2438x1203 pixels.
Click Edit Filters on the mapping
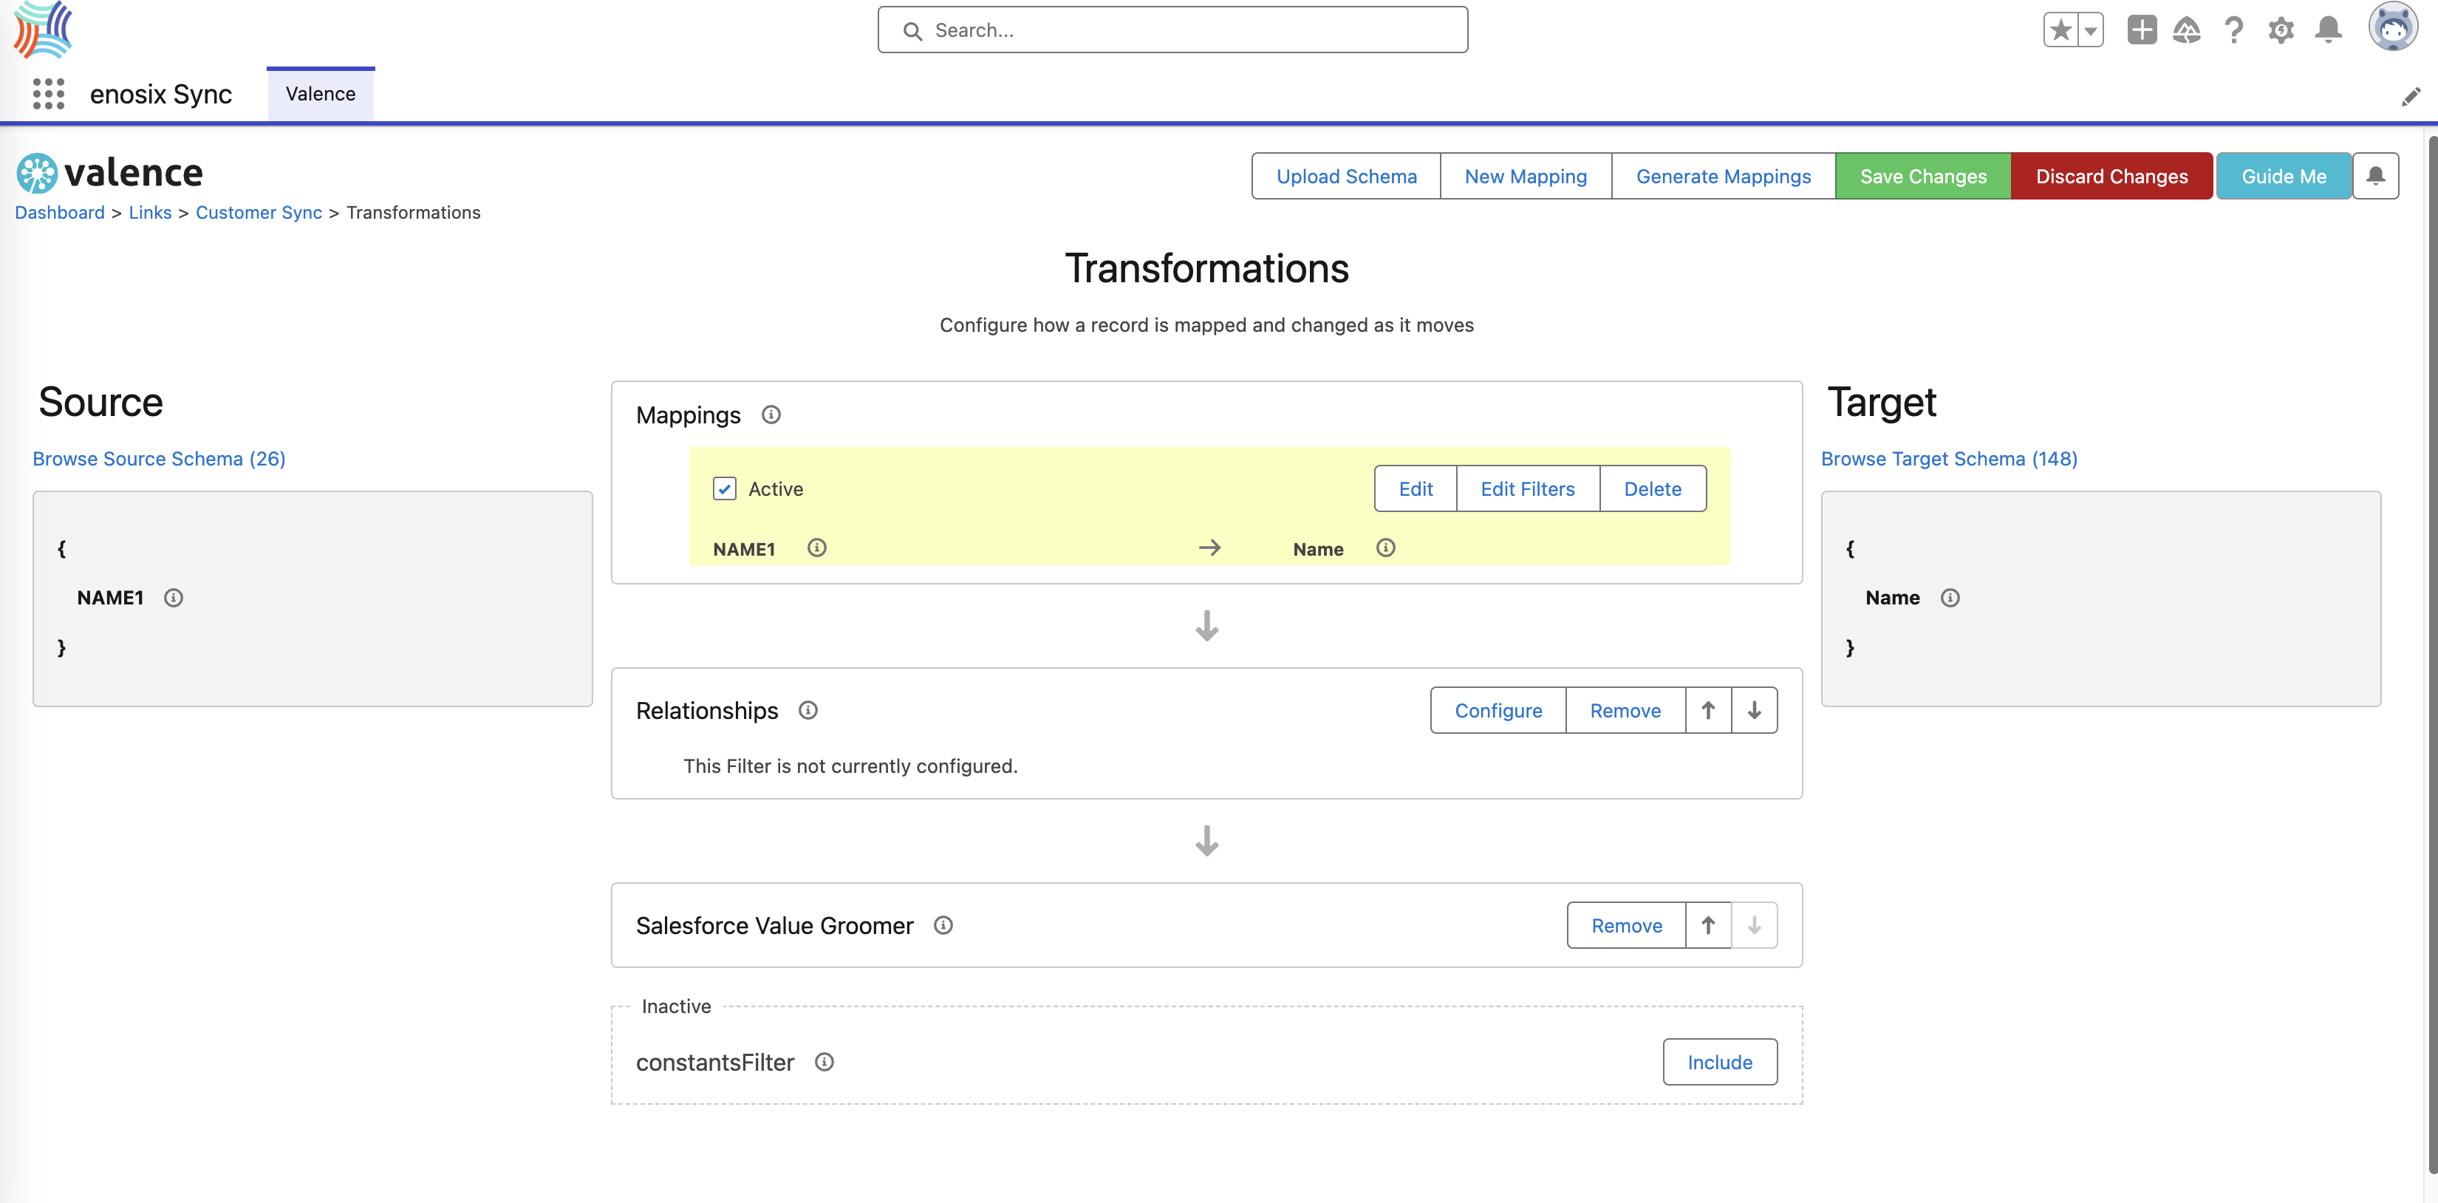[x=1528, y=488]
